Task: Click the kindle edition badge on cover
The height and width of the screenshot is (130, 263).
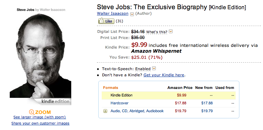Action: click(55, 102)
